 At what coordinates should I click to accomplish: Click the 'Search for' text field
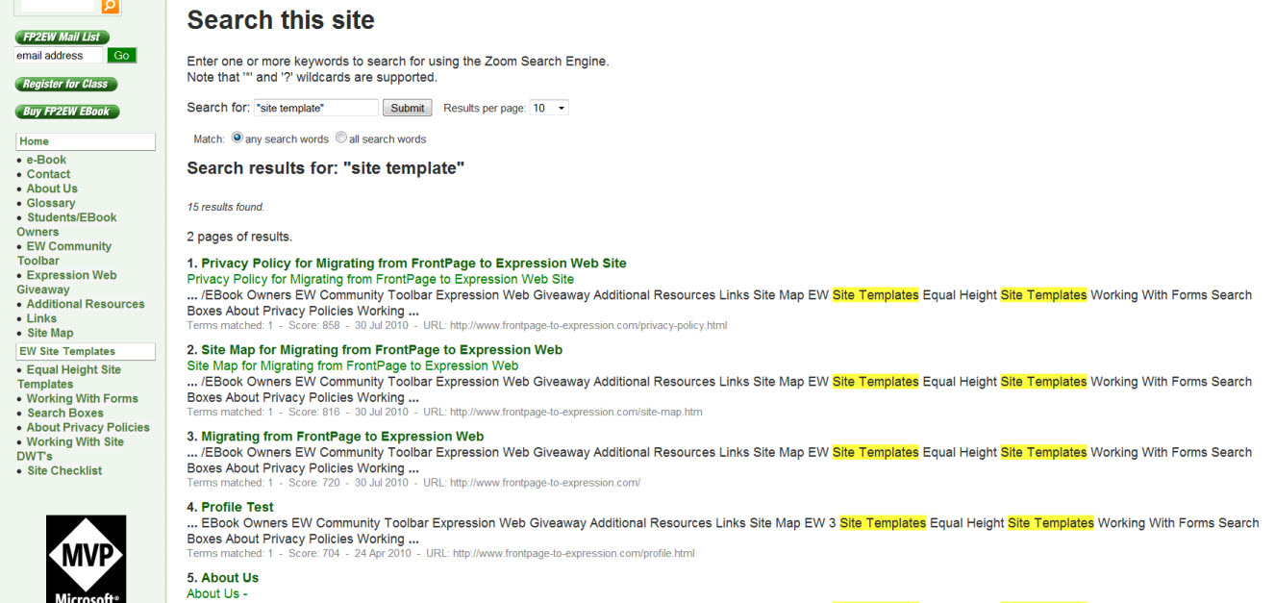point(316,108)
